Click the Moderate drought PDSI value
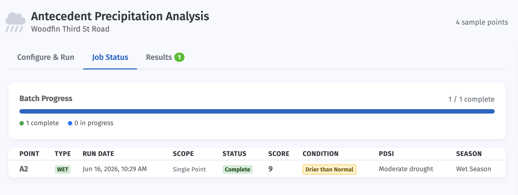 (406, 169)
